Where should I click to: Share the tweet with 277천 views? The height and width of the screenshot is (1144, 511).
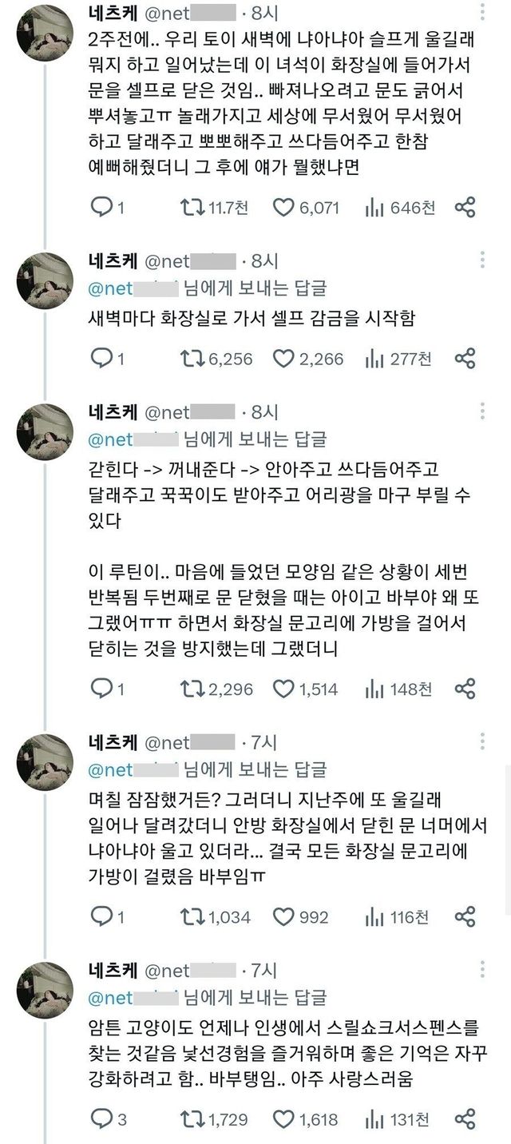465,359
